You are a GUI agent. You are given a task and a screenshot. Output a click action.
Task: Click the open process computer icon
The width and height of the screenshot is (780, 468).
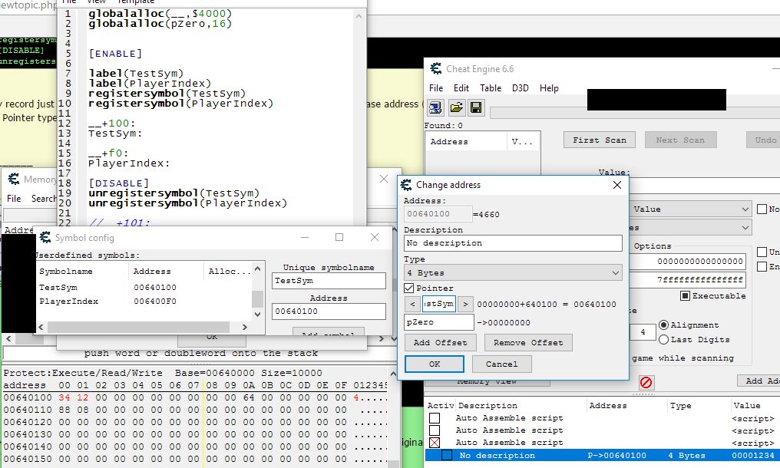coord(435,107)
